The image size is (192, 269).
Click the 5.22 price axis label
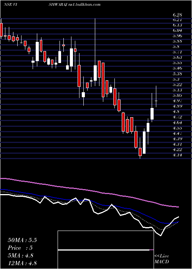tap(177, 85)
